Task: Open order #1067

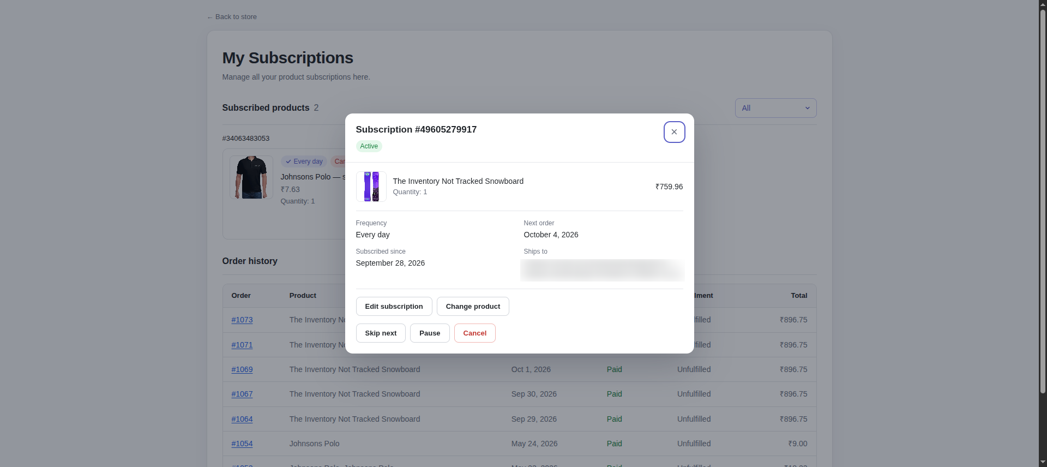Action: tap(242, 394)
